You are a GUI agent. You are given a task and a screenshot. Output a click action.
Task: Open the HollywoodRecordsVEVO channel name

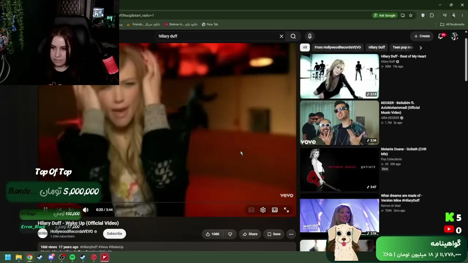[72, 232]
